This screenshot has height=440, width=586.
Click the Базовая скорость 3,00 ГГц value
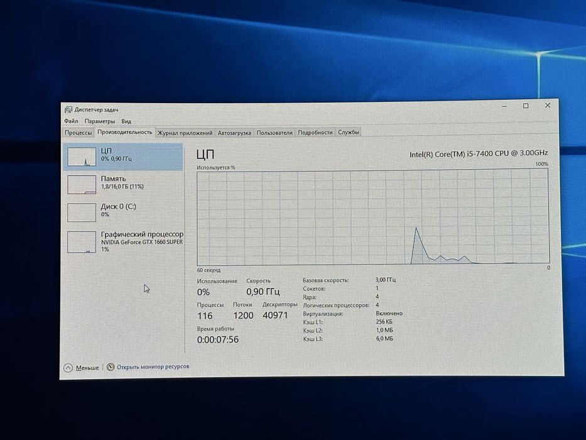(386, 280)
